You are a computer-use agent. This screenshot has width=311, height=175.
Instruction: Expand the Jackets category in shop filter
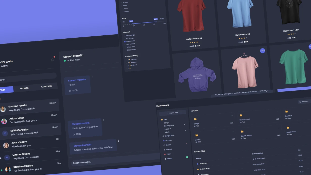click(122, 12)
